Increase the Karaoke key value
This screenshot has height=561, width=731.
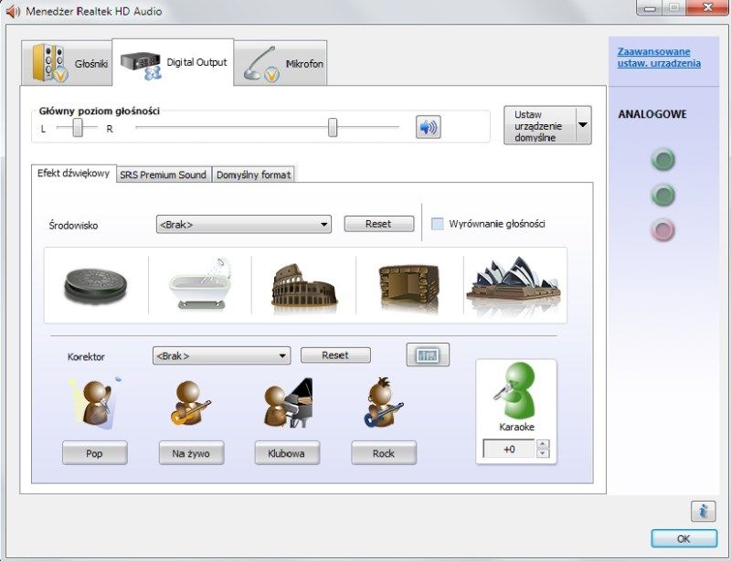point(543,444)
